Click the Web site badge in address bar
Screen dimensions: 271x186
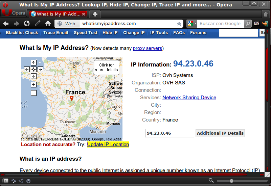point(67,24)
